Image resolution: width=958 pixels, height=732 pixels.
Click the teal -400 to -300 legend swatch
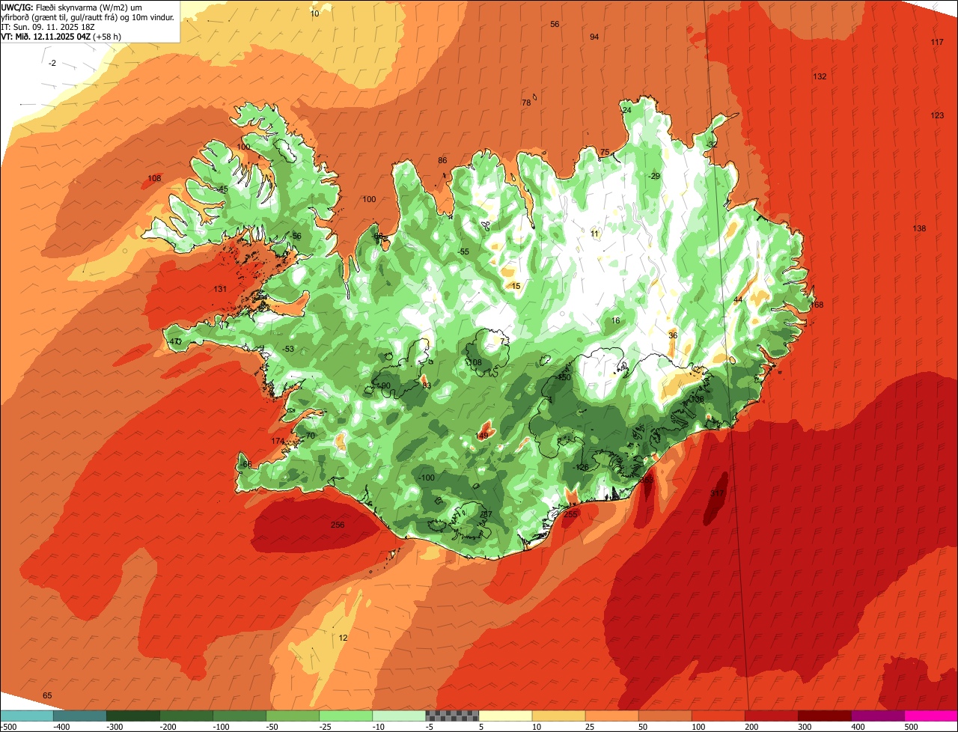click(x=80, y=716)
